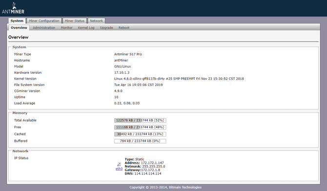The height and width of the screenshot is (191, 327).
Task: Go to the Reboot sub-tab
Action: [x=124, y=28]
